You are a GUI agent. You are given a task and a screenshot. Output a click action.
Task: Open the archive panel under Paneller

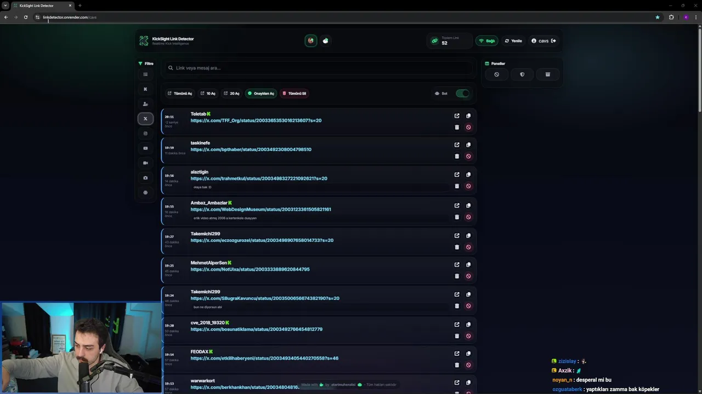[x=547, y=74]
